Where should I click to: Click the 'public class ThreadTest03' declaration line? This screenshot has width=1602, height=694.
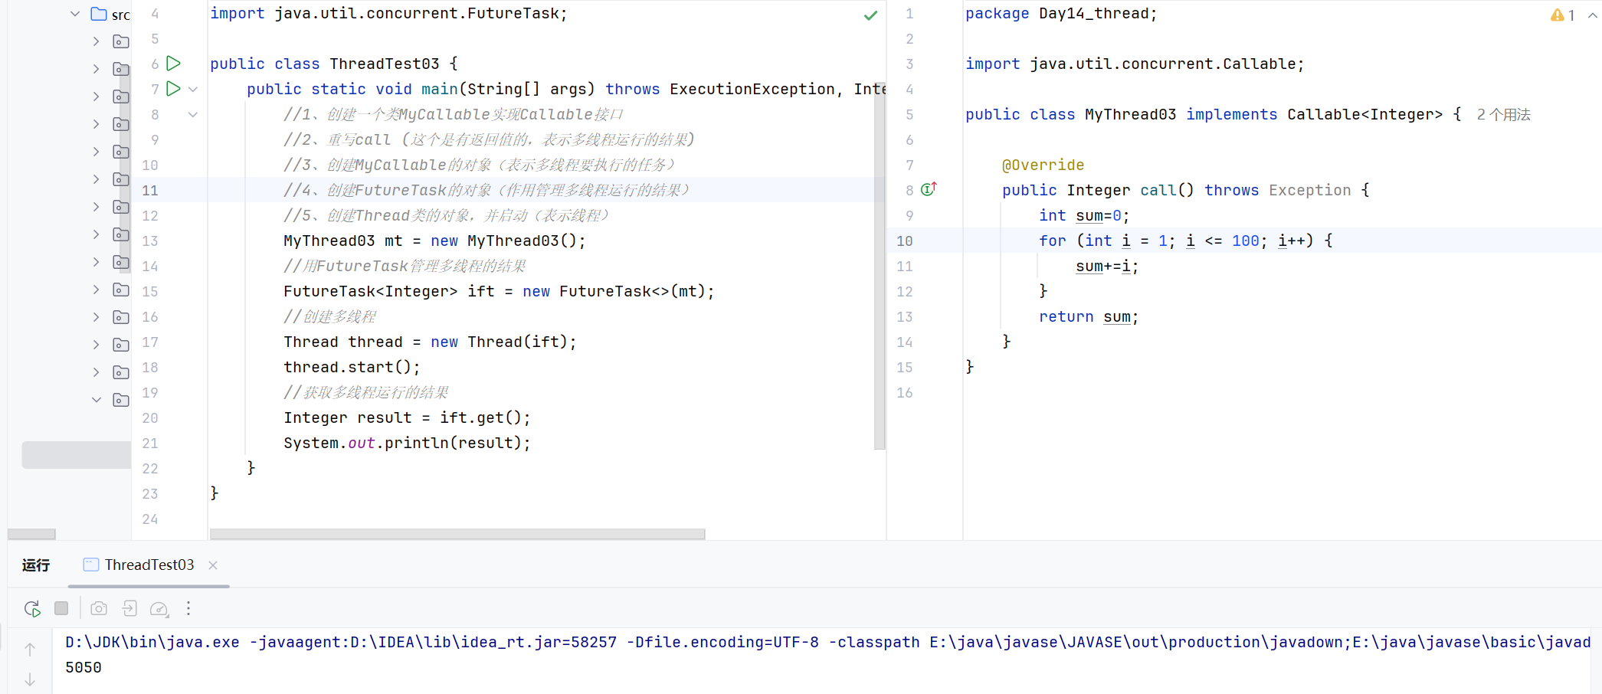(x=333, y=64)
